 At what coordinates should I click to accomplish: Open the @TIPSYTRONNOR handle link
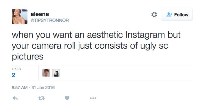(49, 21)
